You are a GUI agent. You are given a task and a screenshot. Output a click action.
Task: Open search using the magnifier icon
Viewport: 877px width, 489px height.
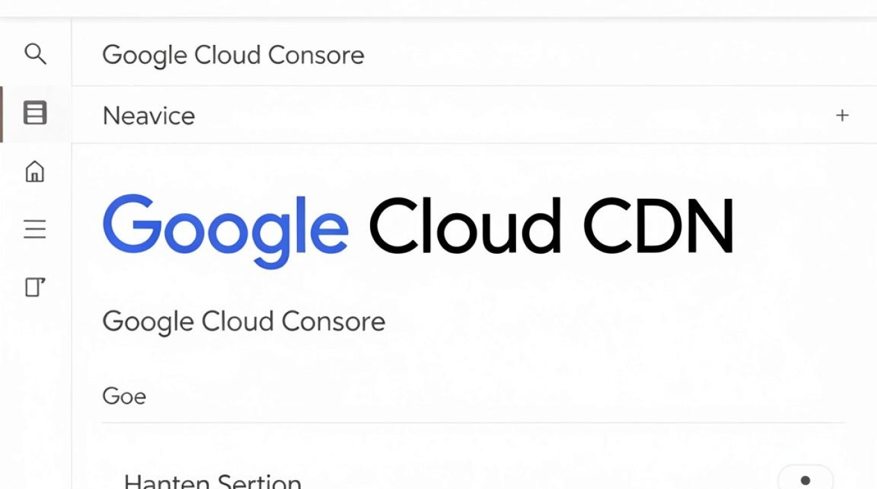(35, 54)
